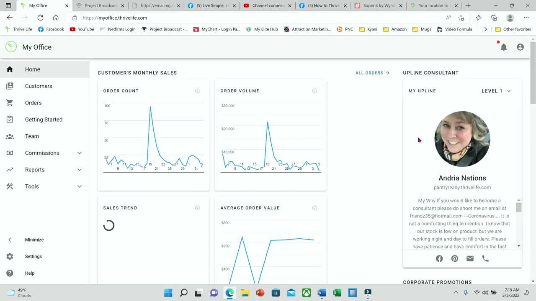
Task: Open Team in sidebar
Action: 44,136
